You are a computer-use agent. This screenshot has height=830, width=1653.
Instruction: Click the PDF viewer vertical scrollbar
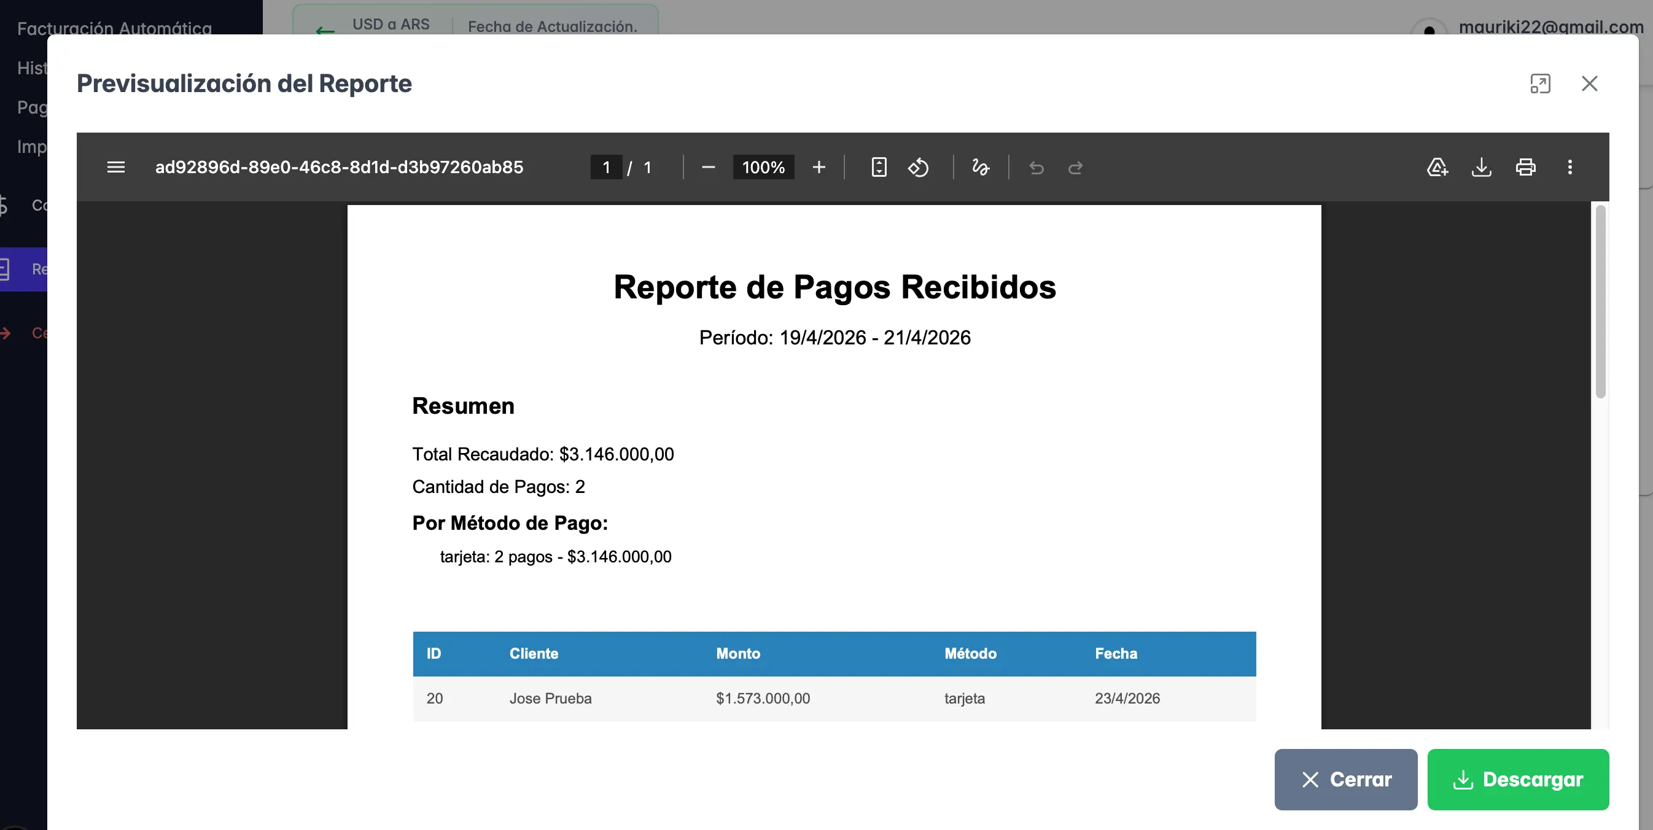(x=1600, y=301)
